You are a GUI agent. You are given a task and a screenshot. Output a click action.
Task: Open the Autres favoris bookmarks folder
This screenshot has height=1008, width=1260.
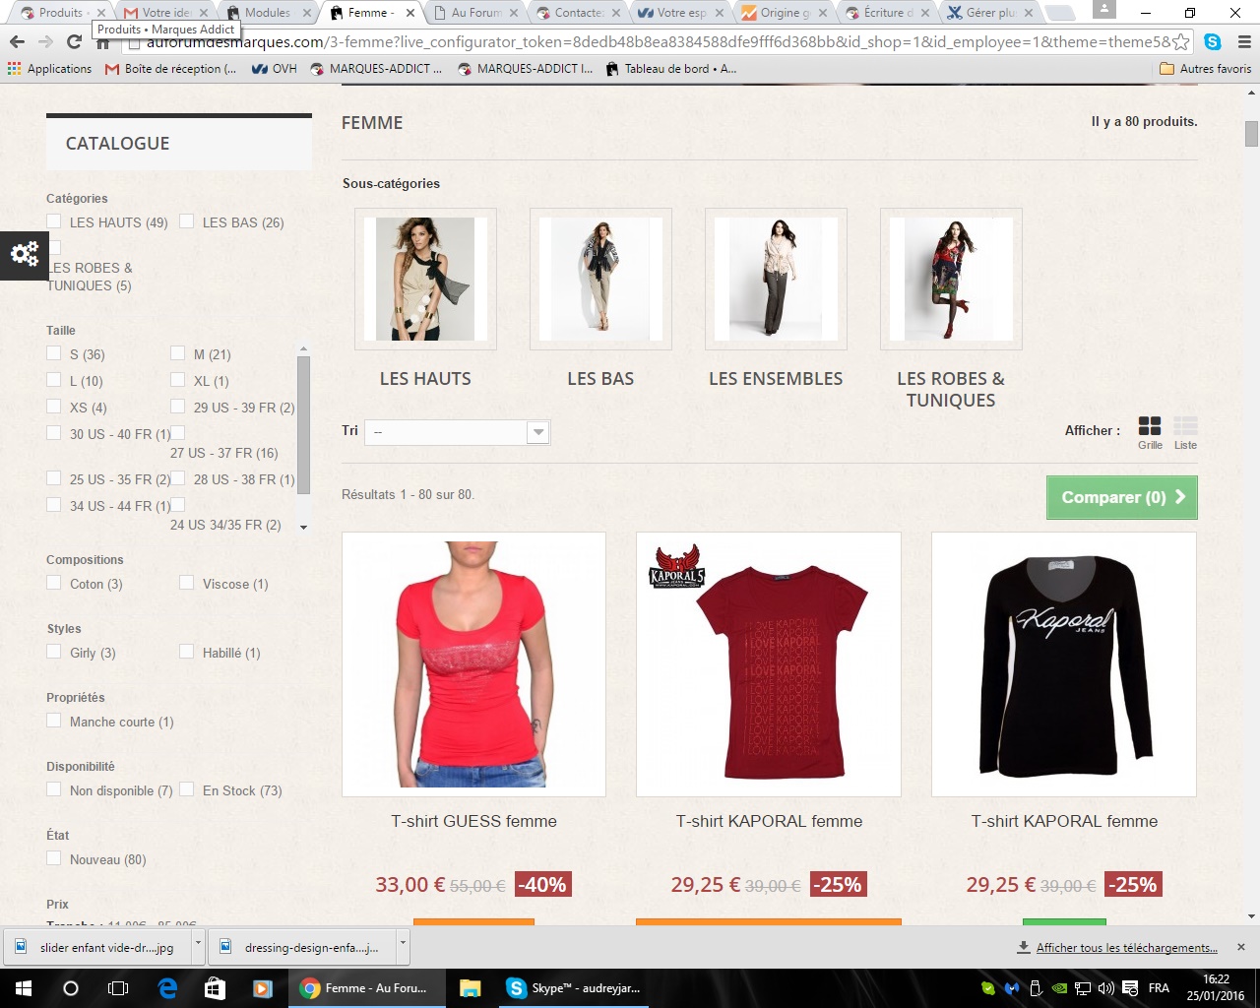point(1206,69)
